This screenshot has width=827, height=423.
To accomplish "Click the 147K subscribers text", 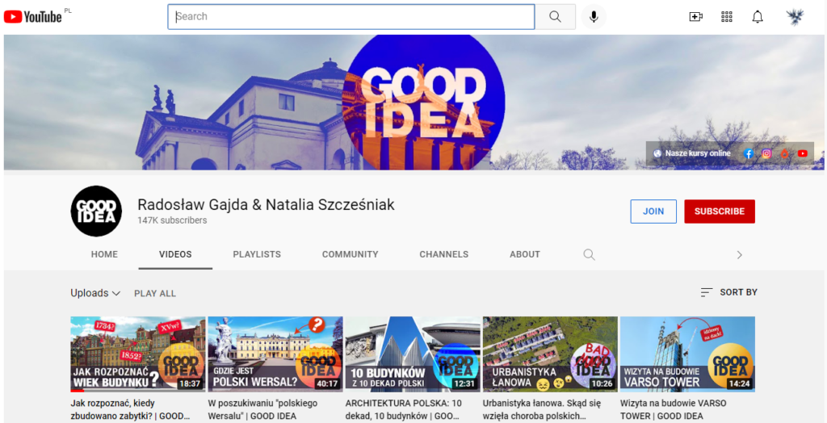I will pos(172,220).
